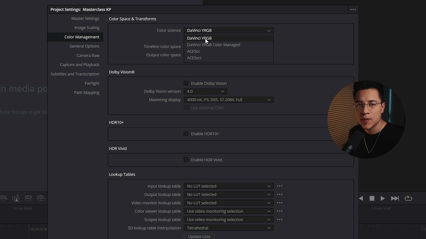Open the Input lookup table dropdown
The height and width of the screenshot is (239, 426).
pos(229,186)
